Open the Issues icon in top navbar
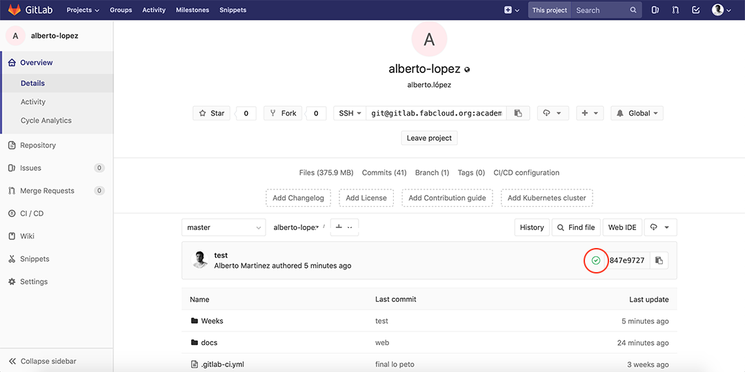745x372 pixels. (655, 10)
